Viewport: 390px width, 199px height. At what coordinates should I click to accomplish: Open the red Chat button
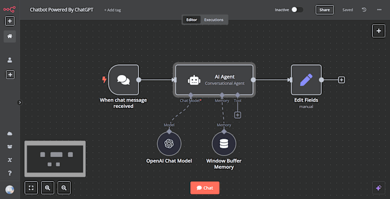pos(205,188)
